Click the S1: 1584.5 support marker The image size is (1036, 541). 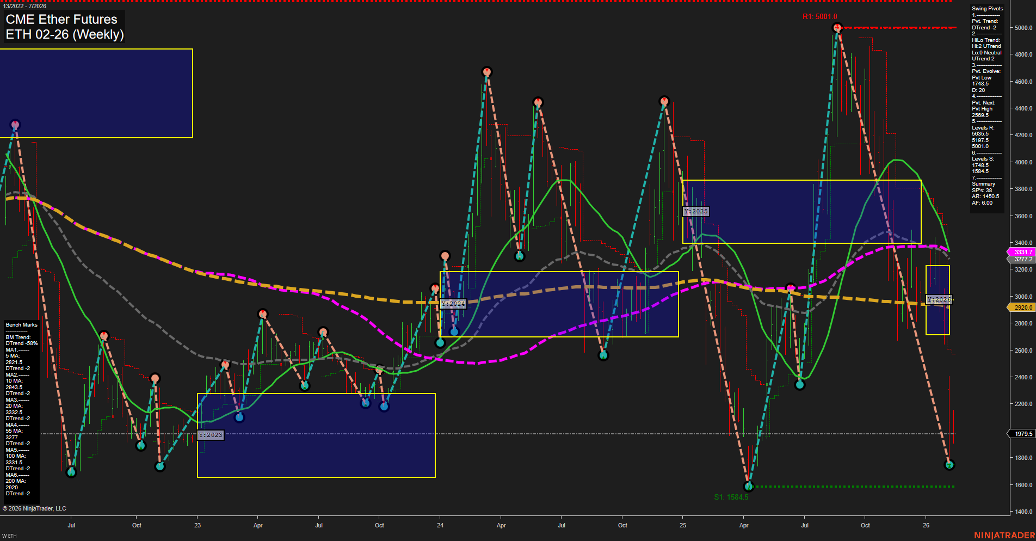click(x=732, y=497)
